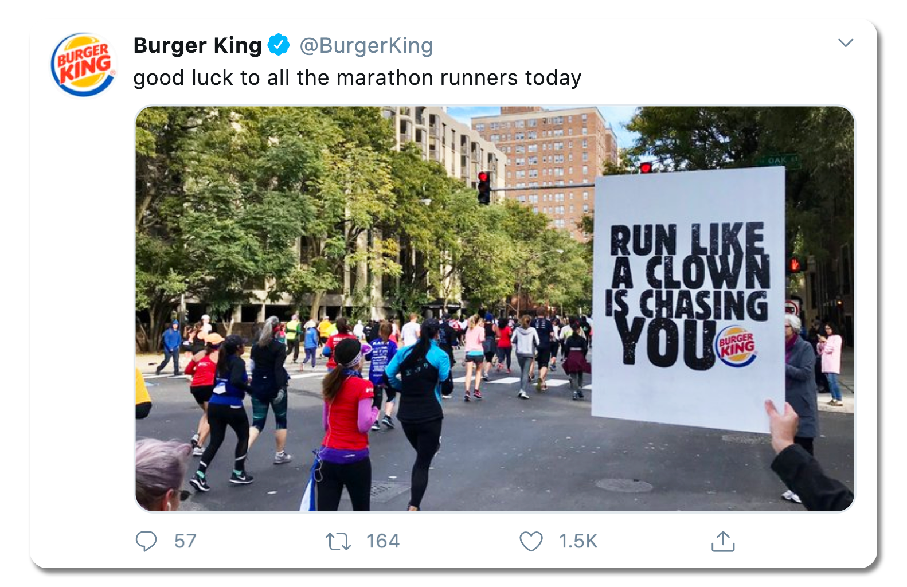Click the tweet text about marathon runners
907x587 pixels.
click(x=357, y=77)
